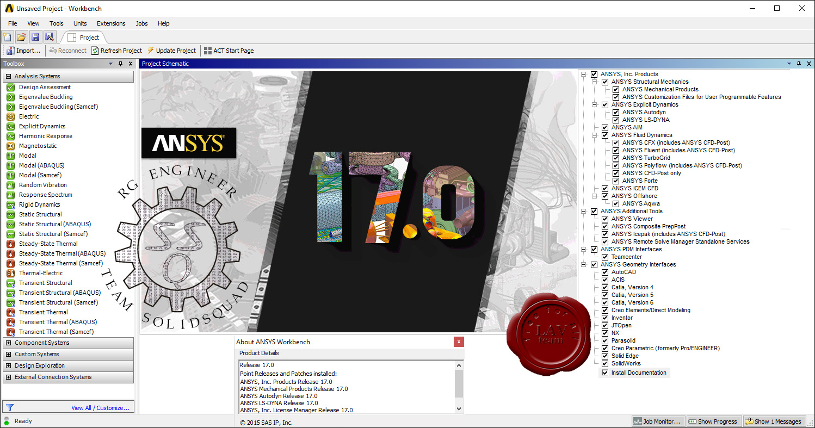
Task: Click the New project icon
Action: tap(7, 37)
